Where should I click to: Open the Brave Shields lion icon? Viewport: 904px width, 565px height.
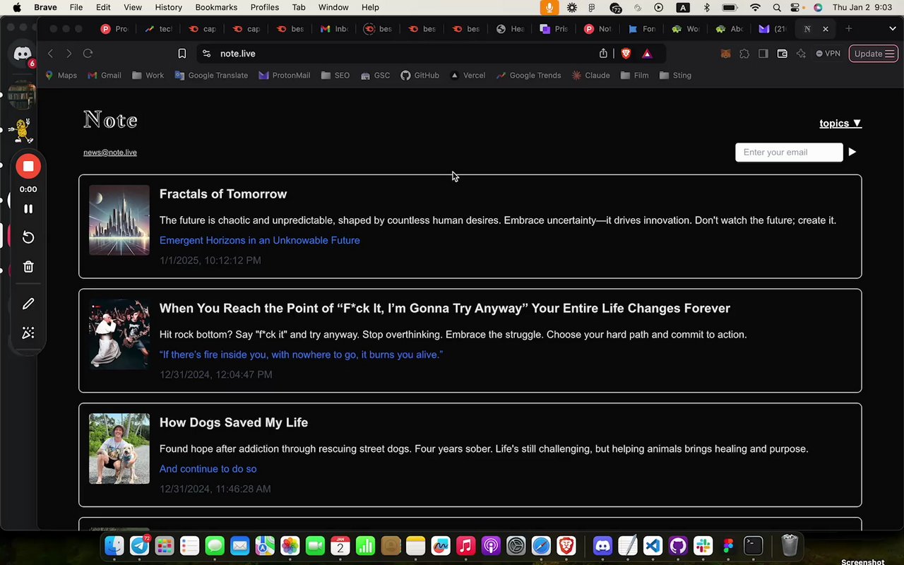click(x=626, y=54)
